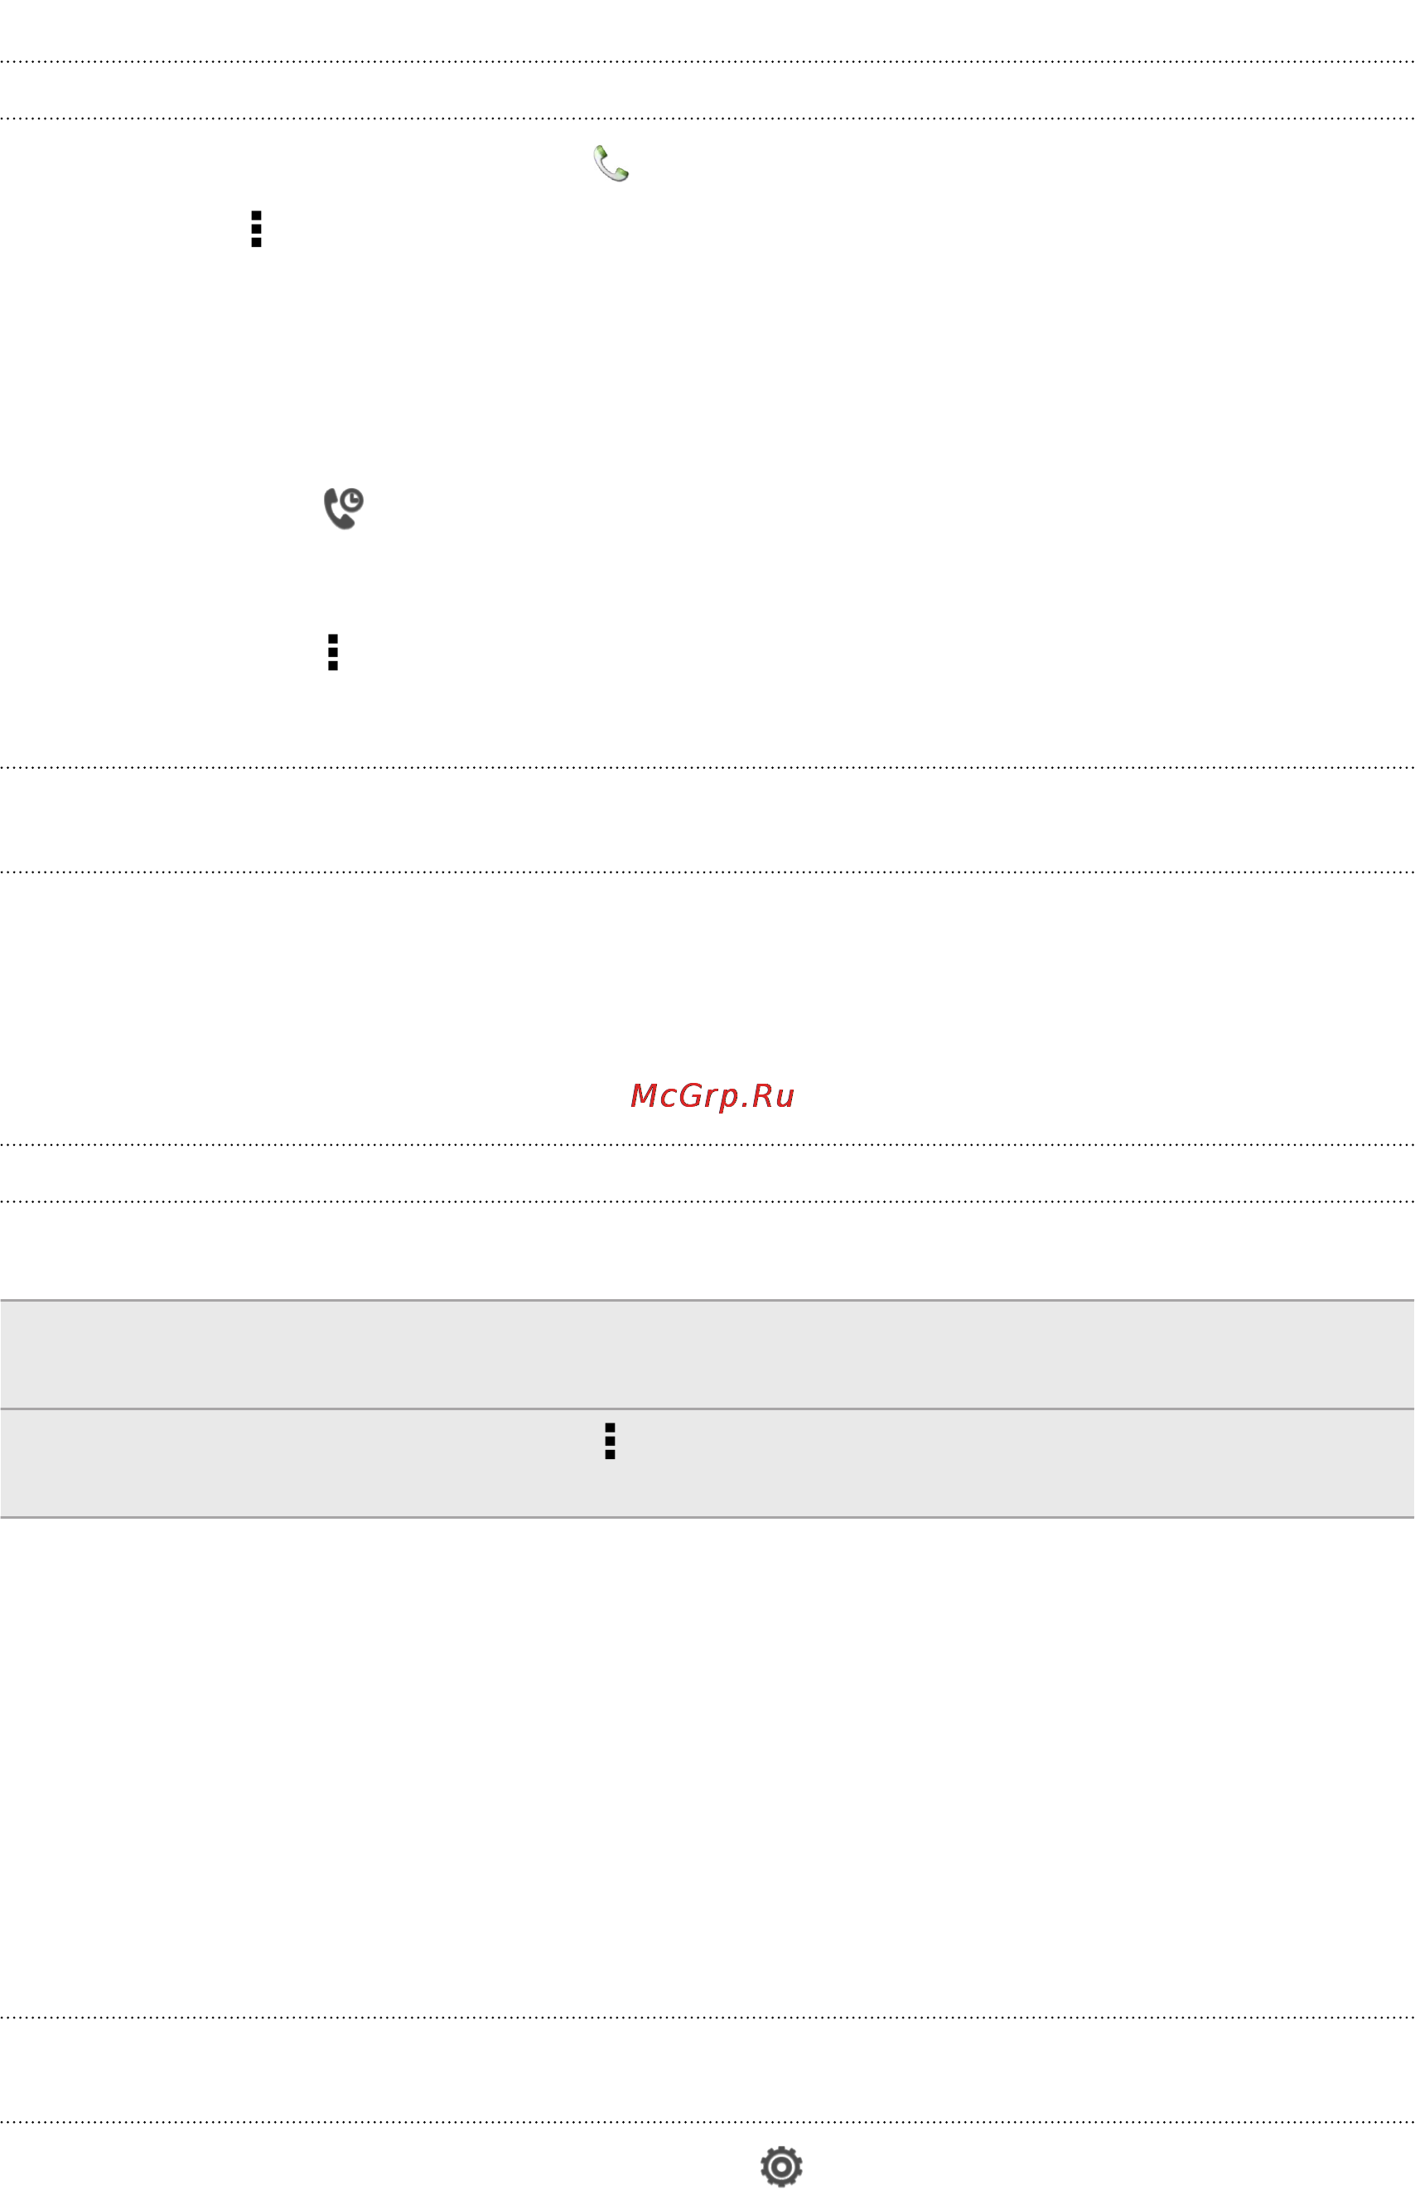The height and width of the screenshot is (2189, 1415).
Task: Click the dark handset with clock badge
Action: point(344,508)
